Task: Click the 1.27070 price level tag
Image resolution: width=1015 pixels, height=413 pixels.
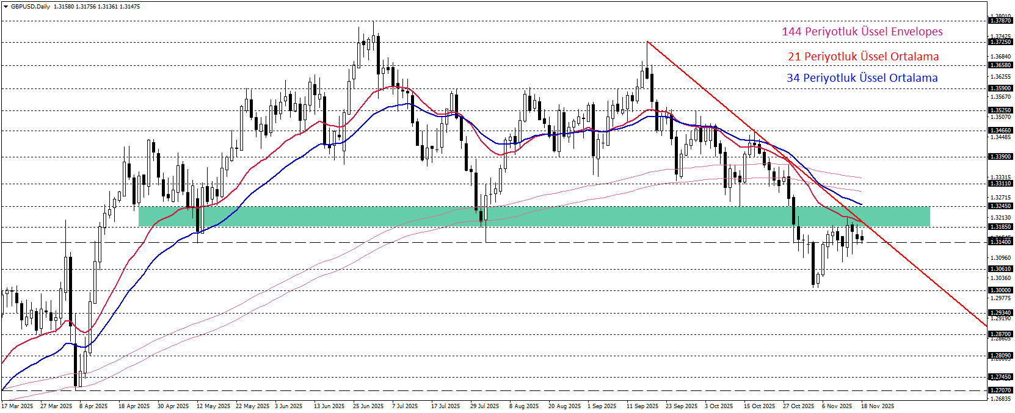Action: click(1000, 390)
